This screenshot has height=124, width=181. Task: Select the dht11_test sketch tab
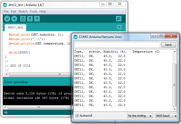pos(15,27)
